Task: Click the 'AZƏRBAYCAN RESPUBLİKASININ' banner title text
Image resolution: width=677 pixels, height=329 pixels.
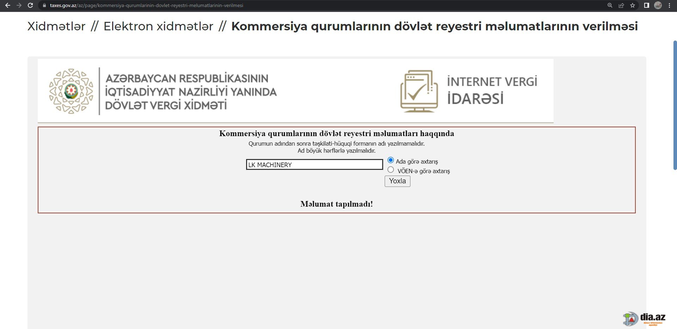Action: (x=187, y=78)
